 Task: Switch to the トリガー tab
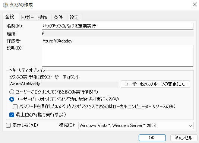27,17
